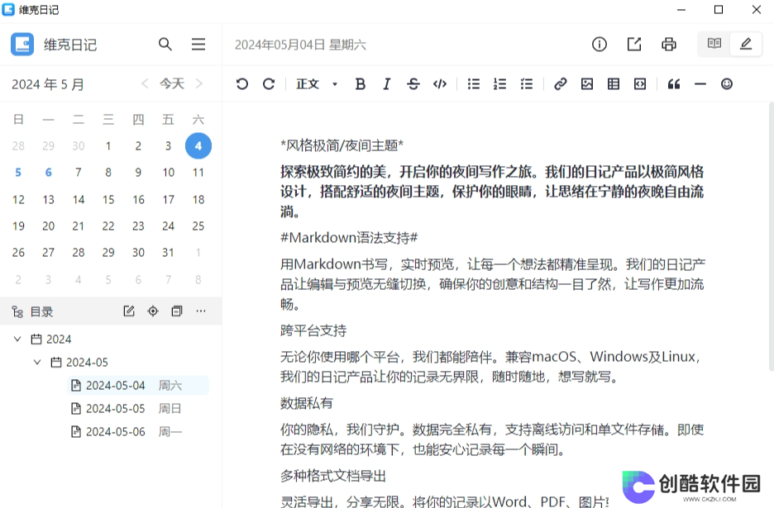Select May 4 on the calendar
The height and width of the screenshot is (508, 774).
(198, 145)
